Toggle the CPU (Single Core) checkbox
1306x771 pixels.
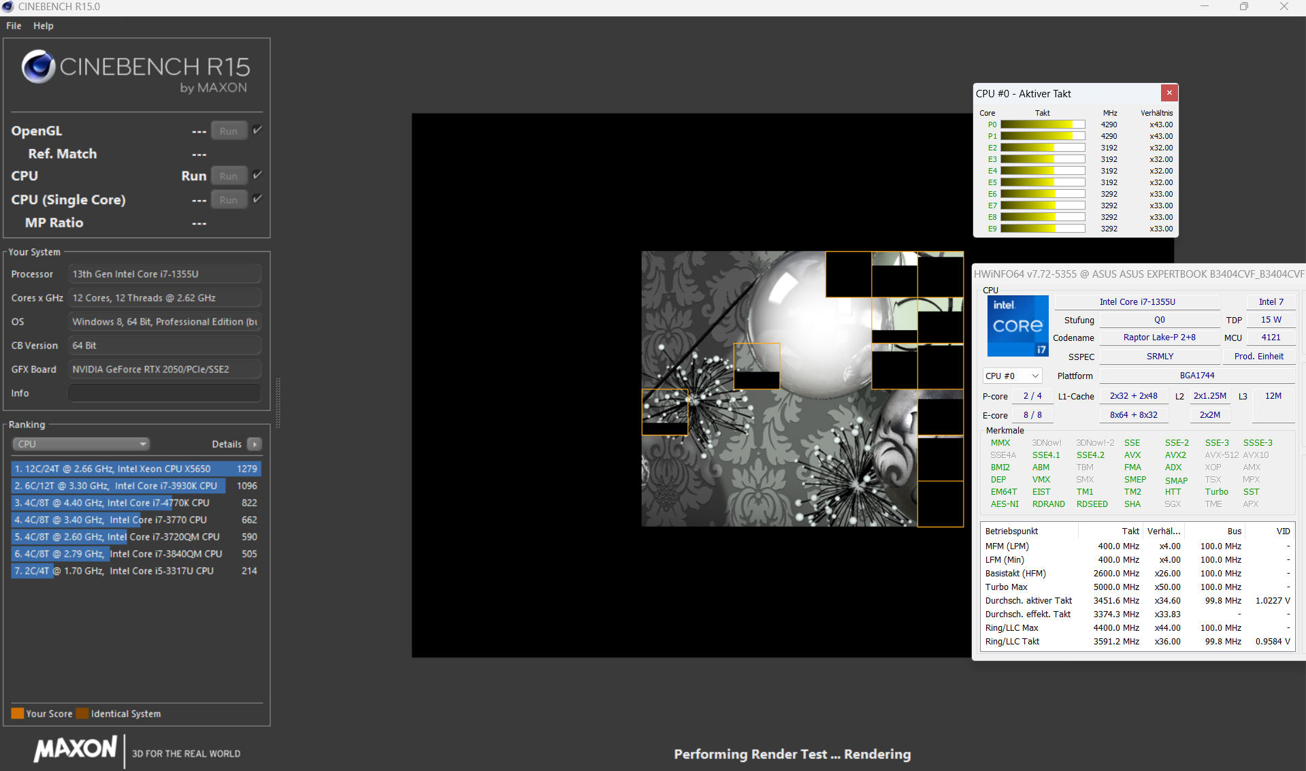click(x=257, y=199)
